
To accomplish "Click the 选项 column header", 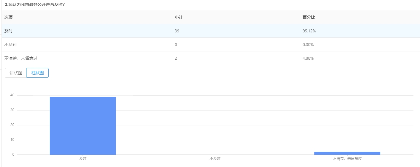I will 8,17.
